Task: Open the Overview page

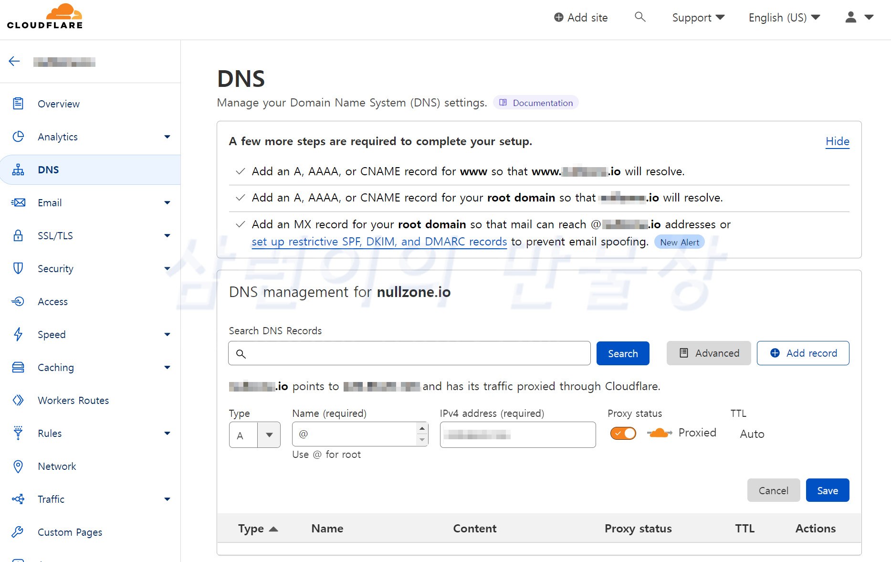Action: (59, 104)
